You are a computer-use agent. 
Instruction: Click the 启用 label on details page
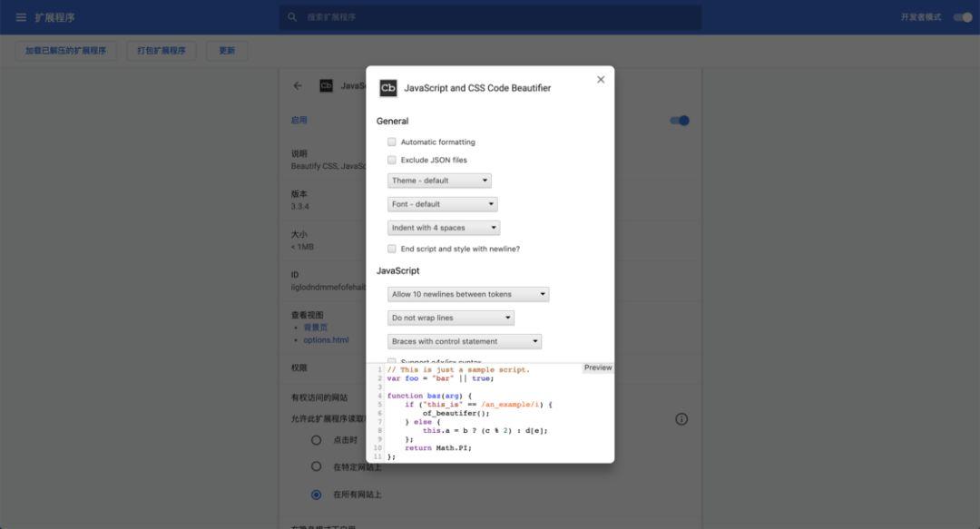[299, 120]
